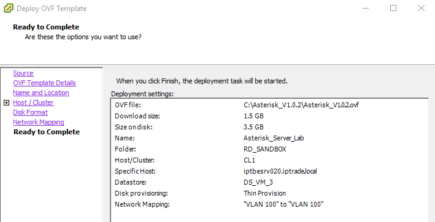Screen dimensions: 435x222
Task: Expand the Host / Cluster tree node
Action: pyautogui.click(x=6, y=103)
